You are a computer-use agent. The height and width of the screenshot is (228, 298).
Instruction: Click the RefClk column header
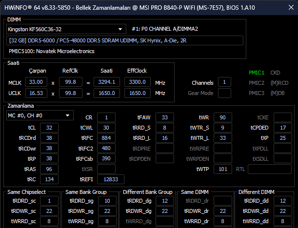click(70, 71)
